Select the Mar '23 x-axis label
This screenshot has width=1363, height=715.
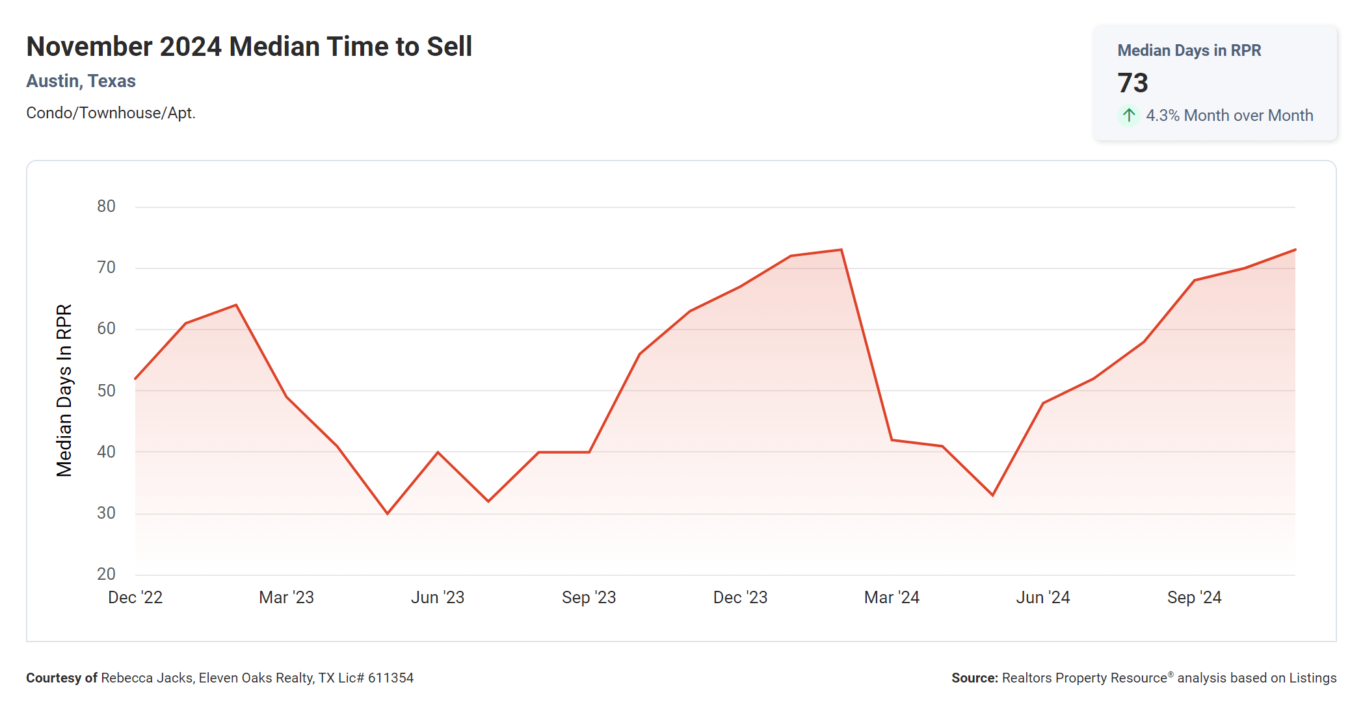[286, 597]
